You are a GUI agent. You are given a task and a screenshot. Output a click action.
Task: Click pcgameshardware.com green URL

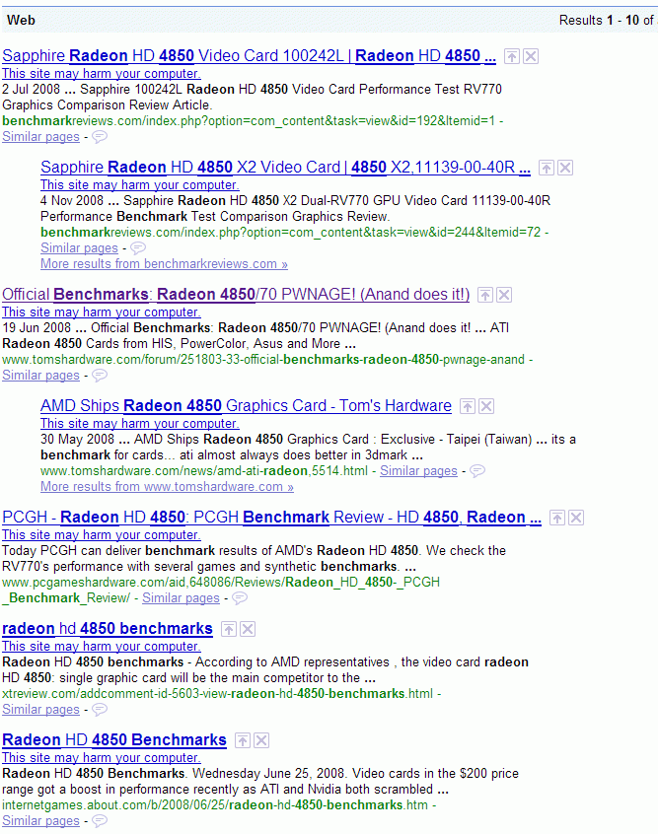(x=221, y=591)
